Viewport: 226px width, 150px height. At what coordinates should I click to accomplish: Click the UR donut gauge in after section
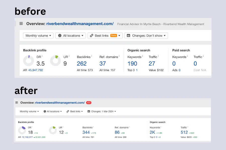pos(53,130)
